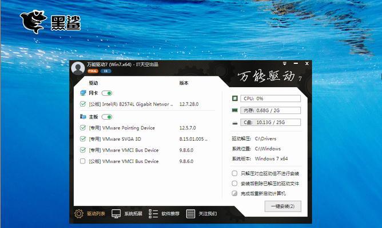Screen dimensions: 382x228
Task: Uncheck VMware SVGA 3D driver
Action: click(x=83, y=139)
